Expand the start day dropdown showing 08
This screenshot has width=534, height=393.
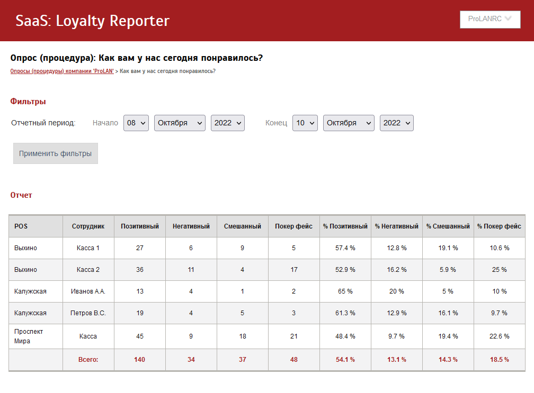point(136,123)
